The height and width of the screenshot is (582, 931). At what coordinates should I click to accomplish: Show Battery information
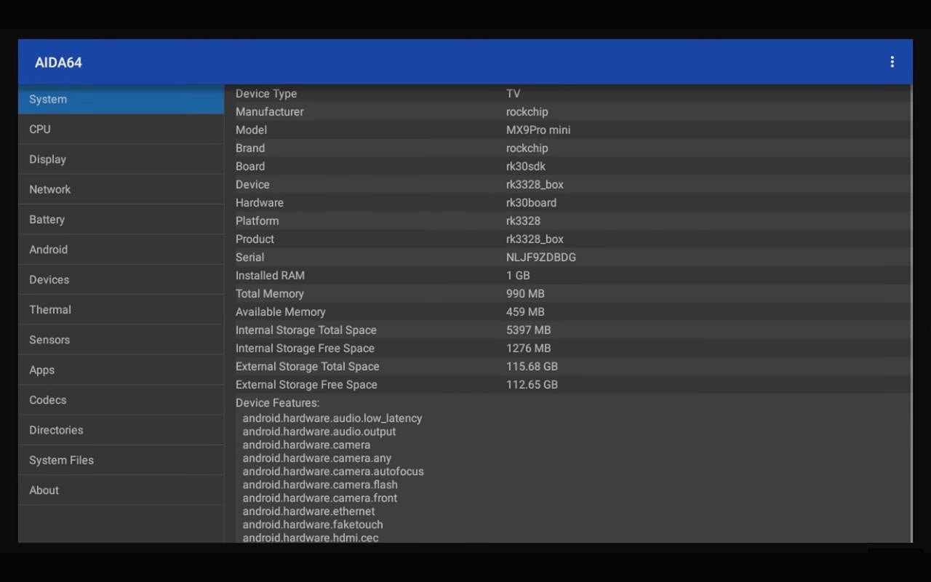tap(121, 219)
